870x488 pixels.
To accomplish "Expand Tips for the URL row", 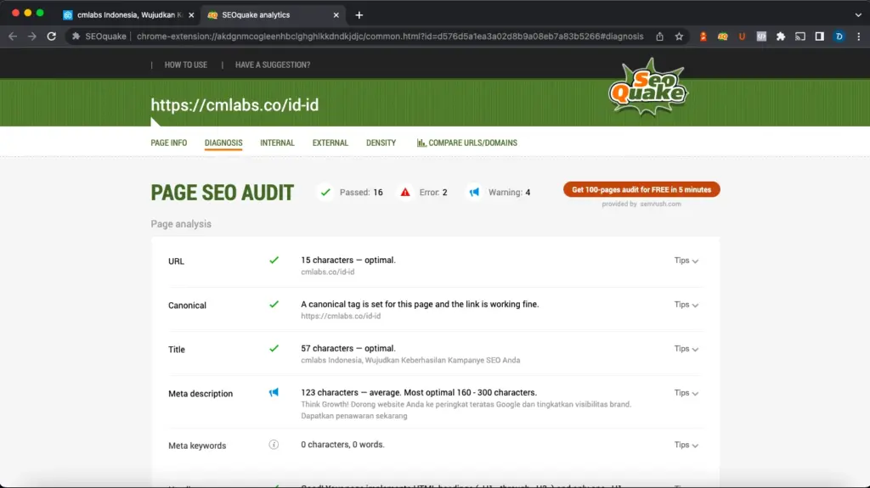I will [686, 260].
